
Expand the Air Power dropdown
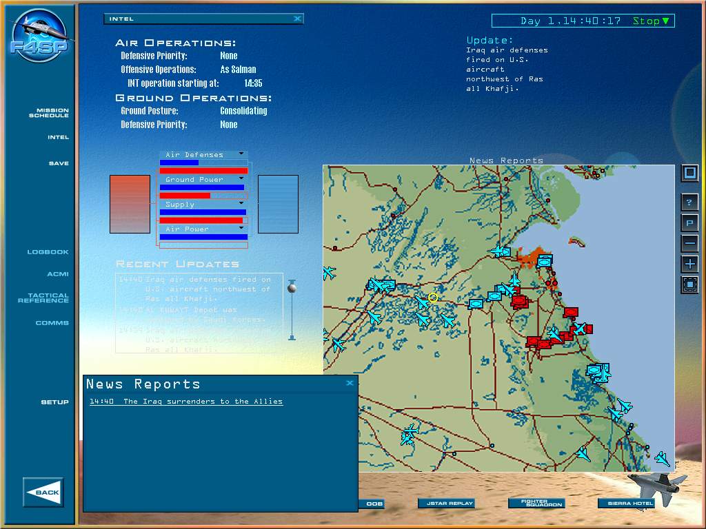241,228
